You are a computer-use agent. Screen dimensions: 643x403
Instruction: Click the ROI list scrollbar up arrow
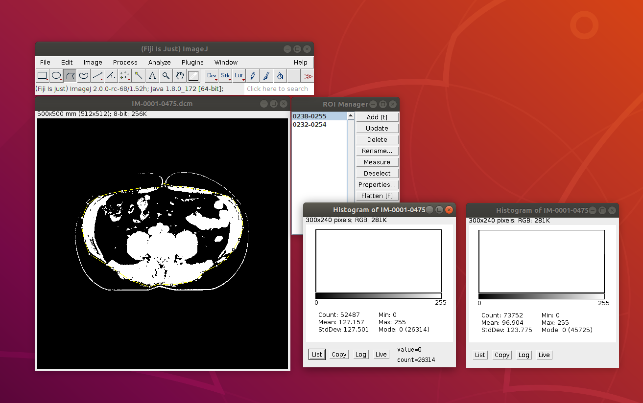point(350,116)
